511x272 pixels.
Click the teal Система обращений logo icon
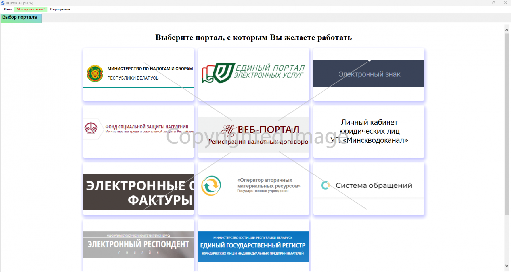325,185
